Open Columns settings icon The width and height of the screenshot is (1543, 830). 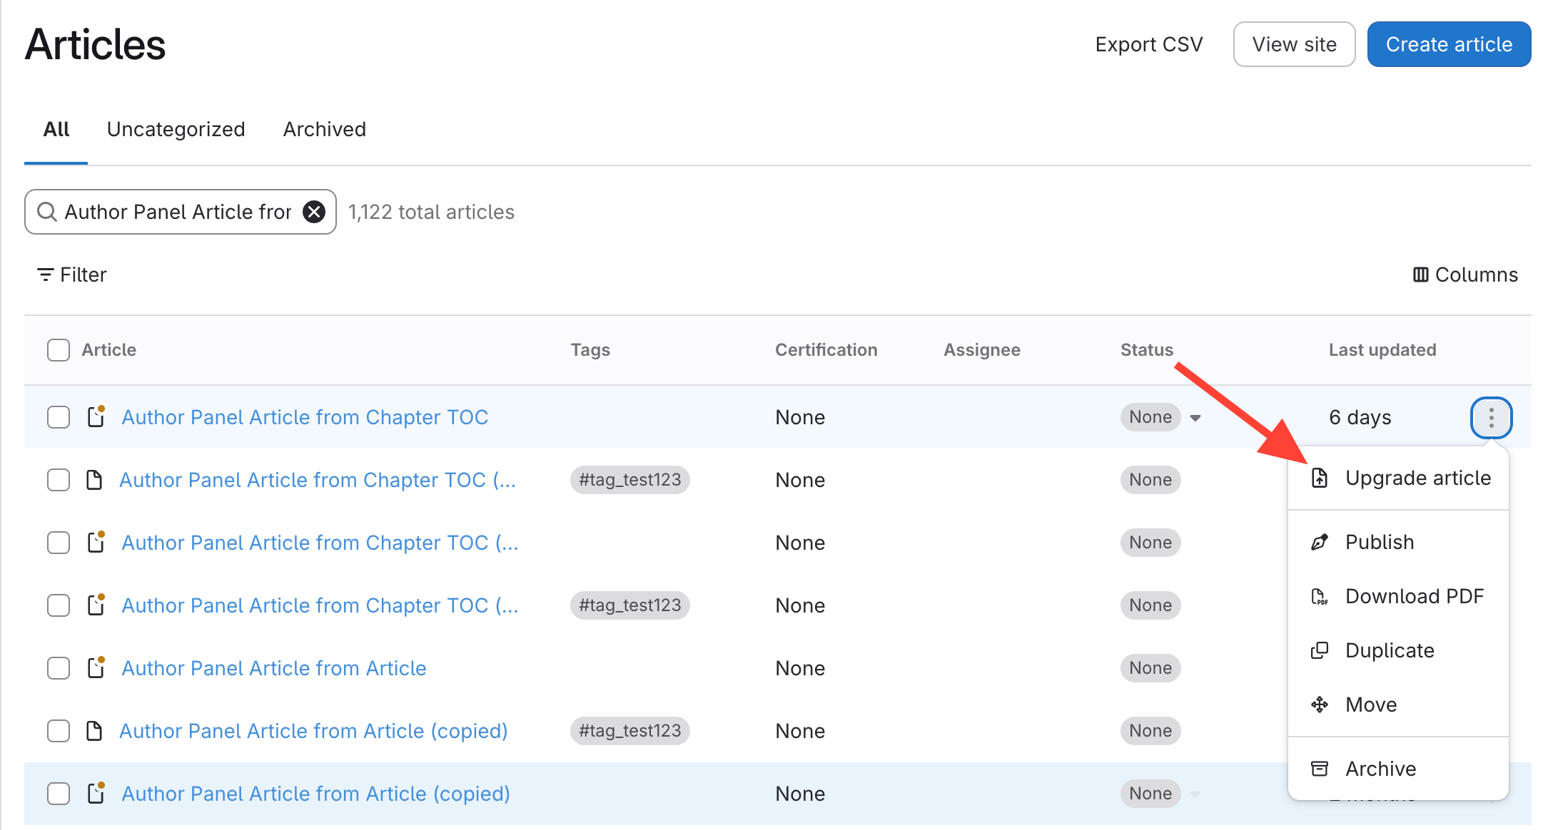pyautogui.click(x=1420, y=275)
